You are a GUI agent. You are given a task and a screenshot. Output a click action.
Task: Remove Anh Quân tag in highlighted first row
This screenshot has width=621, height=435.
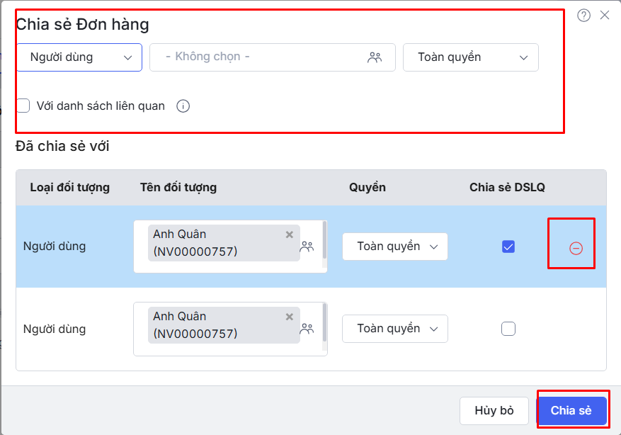(x=289, y=235)
